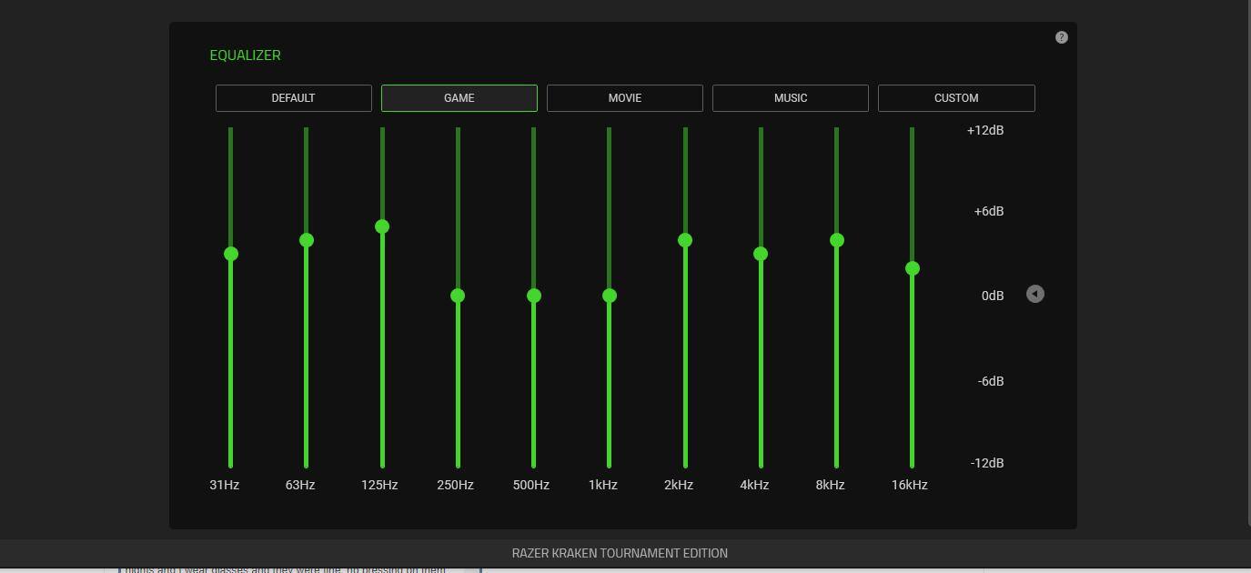Image resolution: width=1251 pixels, height=573 pixels.
Task: Click the 1kHz band slider knob
Action: pyautogui.click(x=610, y=296)
